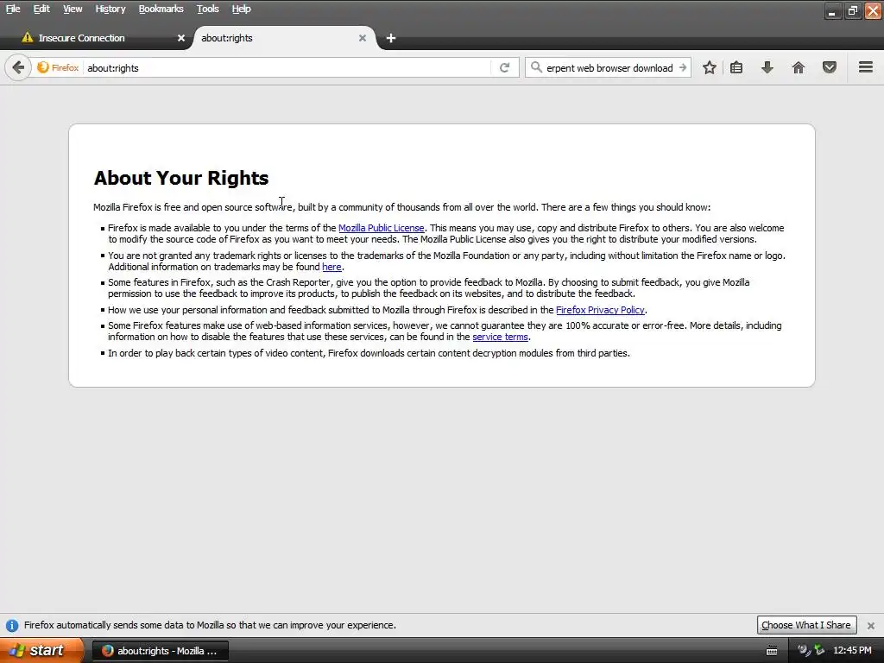Close the Insecure Connection tab
The width and height of the screenshot is (884, 663).
click(x=181, y=38)
